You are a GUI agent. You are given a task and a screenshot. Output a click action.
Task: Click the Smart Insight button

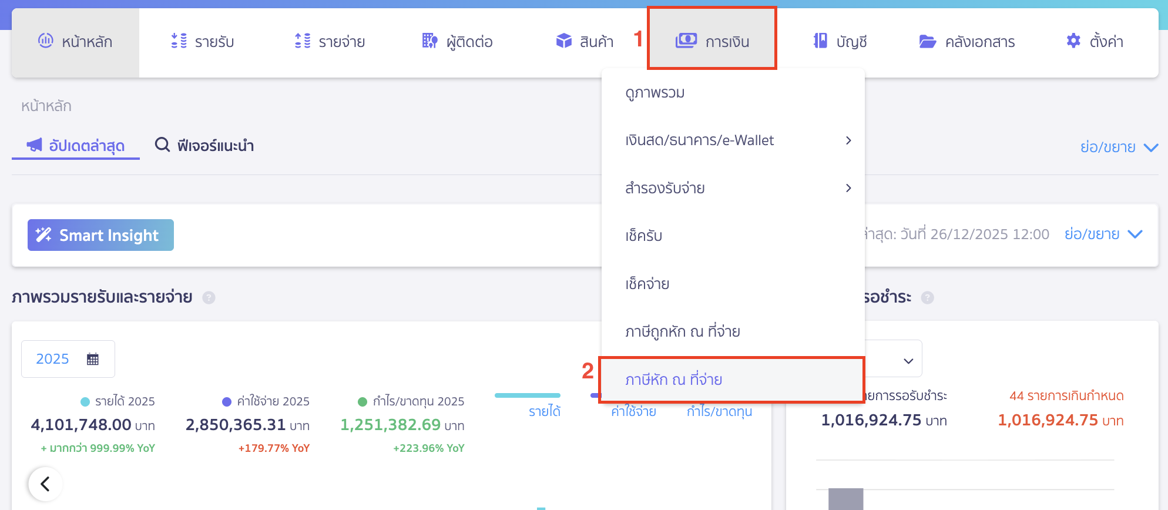[100, 235]
